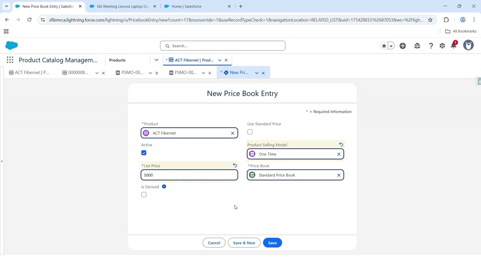The image size is (481, 270).
Task: Open the Products navigation tab
Action: [x=117, y=60]
